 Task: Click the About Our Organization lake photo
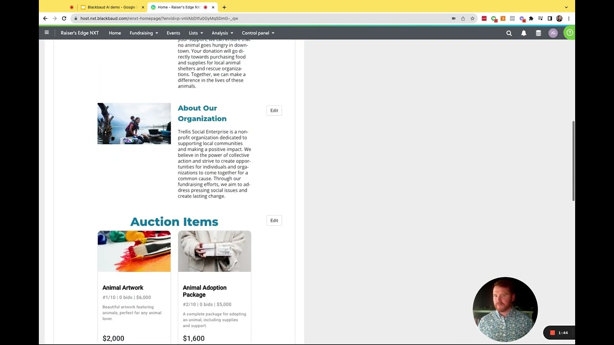tap(134, 124)
